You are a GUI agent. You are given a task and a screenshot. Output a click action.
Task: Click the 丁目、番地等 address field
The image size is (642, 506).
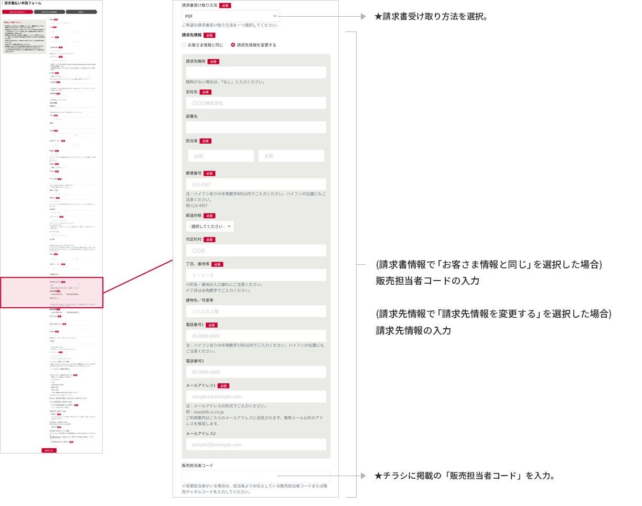(x=256, y=275)
